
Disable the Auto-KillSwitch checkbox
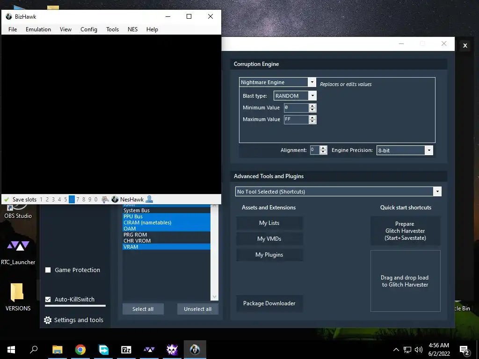point(48,300)
